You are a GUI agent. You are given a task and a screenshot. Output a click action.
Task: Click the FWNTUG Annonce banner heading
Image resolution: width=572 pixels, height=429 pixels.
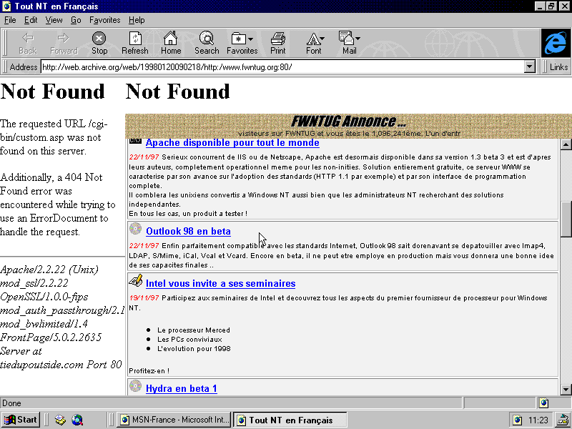tap(348, 122)
